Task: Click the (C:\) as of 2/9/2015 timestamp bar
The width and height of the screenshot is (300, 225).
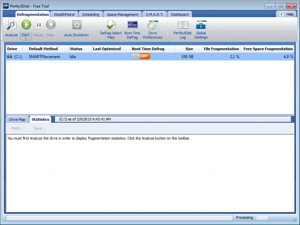Action: pos(173,119)
